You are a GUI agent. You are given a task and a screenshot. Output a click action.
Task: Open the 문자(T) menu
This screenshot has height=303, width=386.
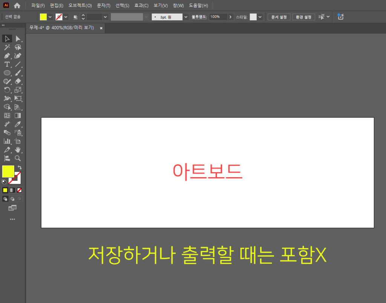click(103, 5)
